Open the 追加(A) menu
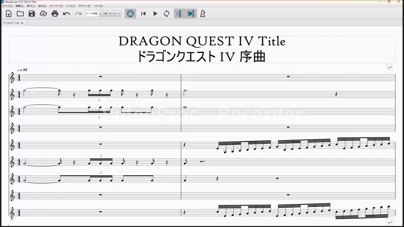Screen dimensions: 404x227 [x=42, y=5]
